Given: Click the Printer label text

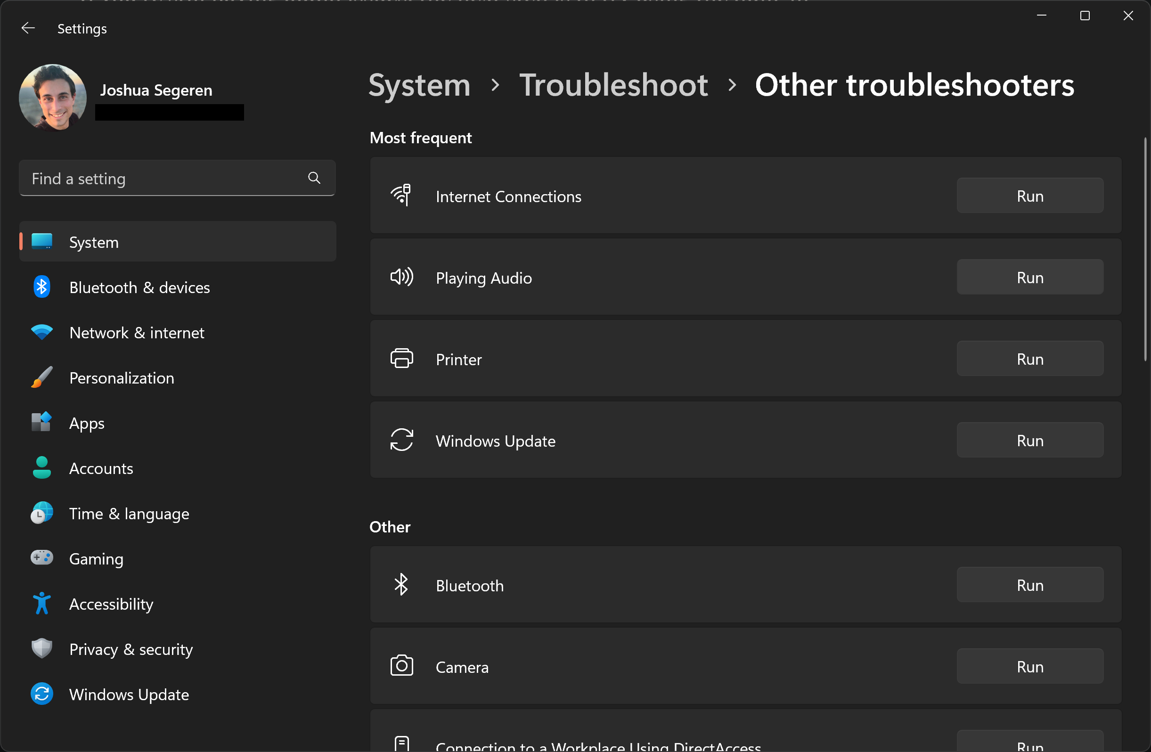Looking at the screenshot, I should 458,360.
